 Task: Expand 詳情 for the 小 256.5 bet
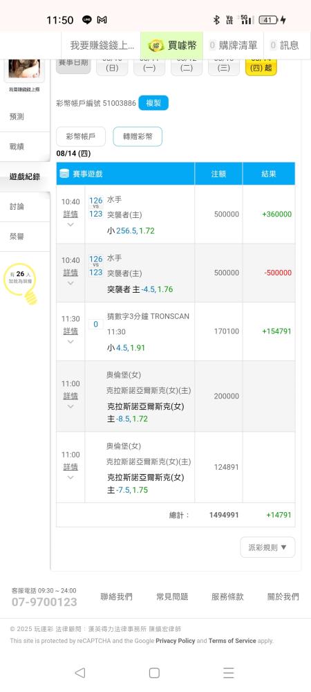coord(70,214)
